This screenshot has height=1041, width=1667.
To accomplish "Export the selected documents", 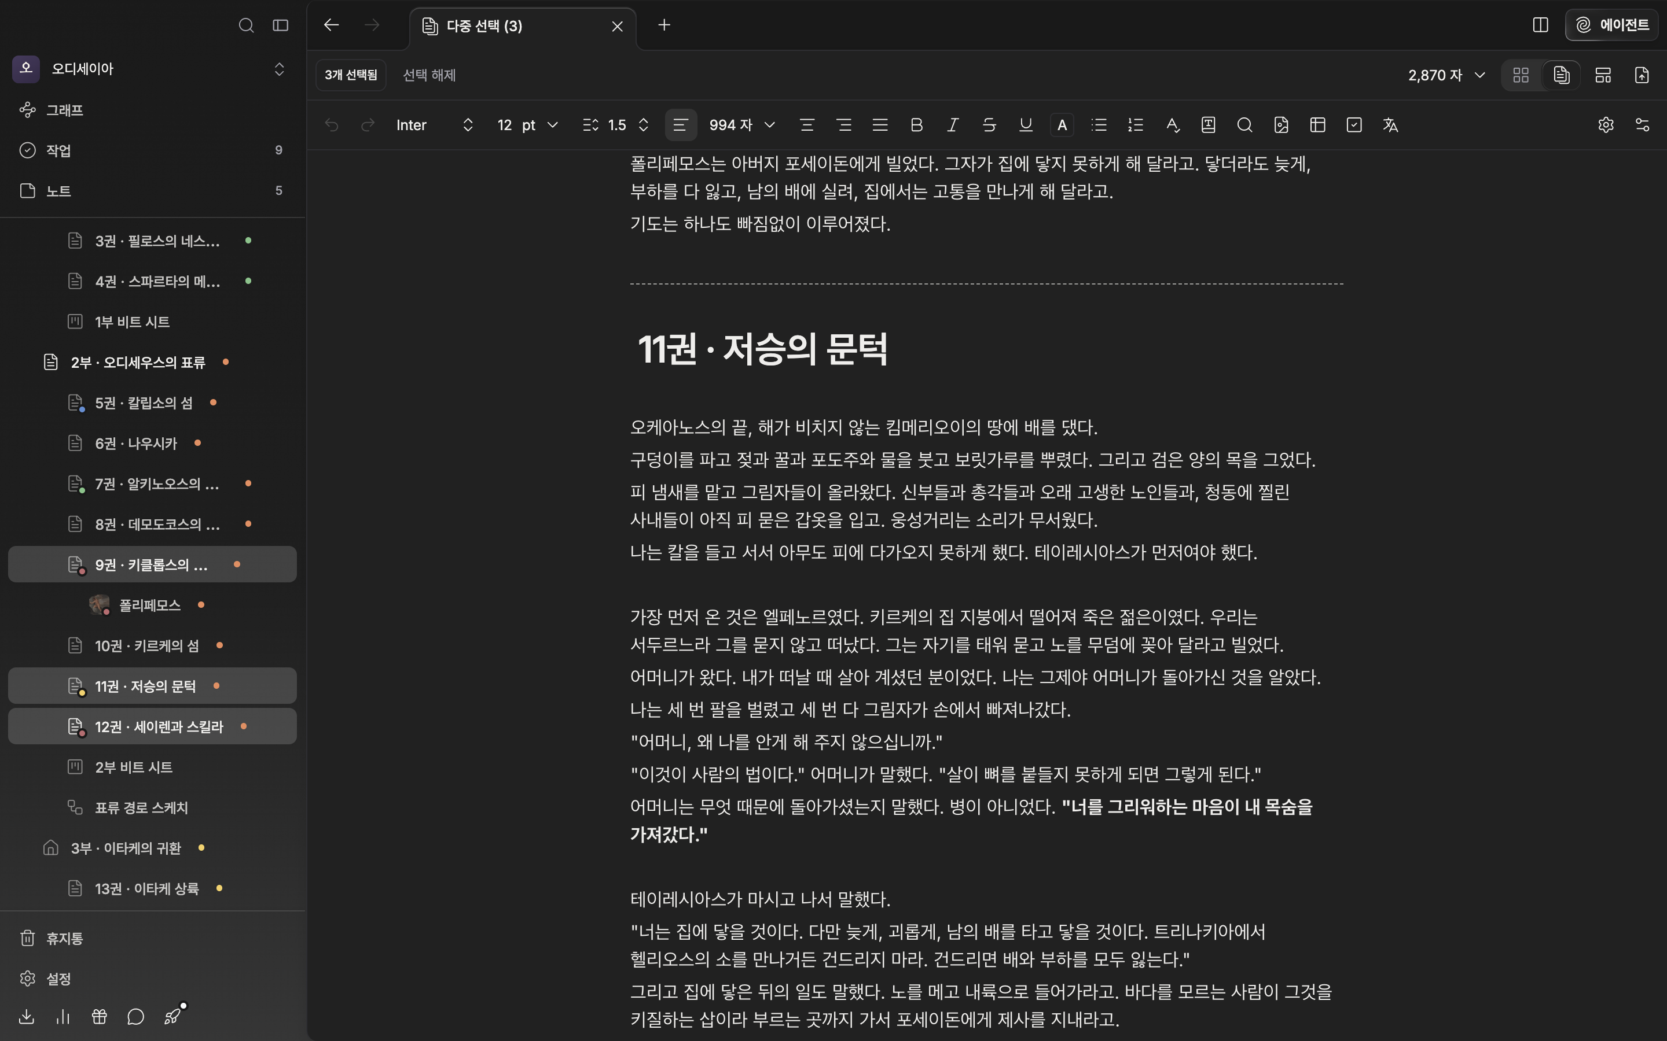I will click(x=1642, y=75).
